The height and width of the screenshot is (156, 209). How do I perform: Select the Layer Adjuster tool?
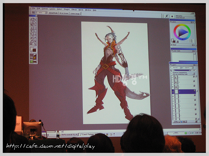pyautogui.click(x=35, y=19)
